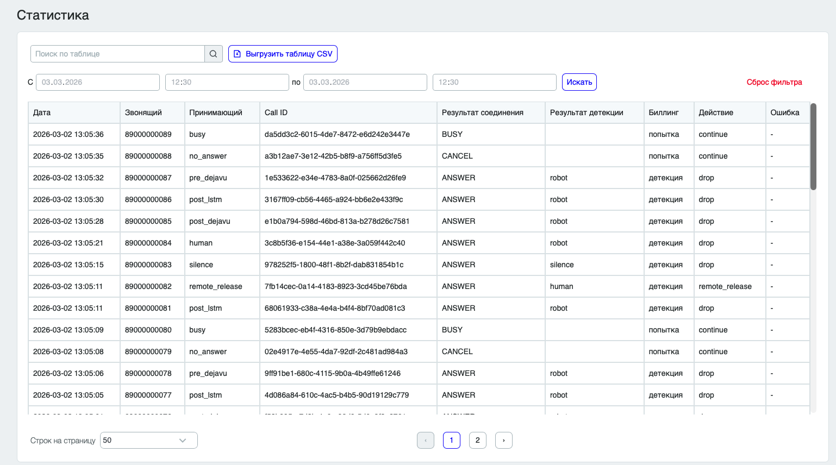
Task: Export table with Выгрузить таблицу CSV
Action: click(283, 54)
